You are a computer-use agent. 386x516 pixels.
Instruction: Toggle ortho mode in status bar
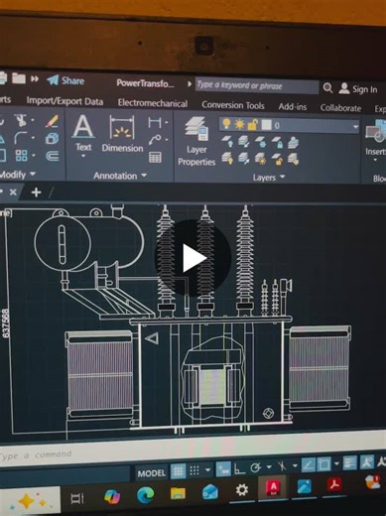tap(239, 468)
